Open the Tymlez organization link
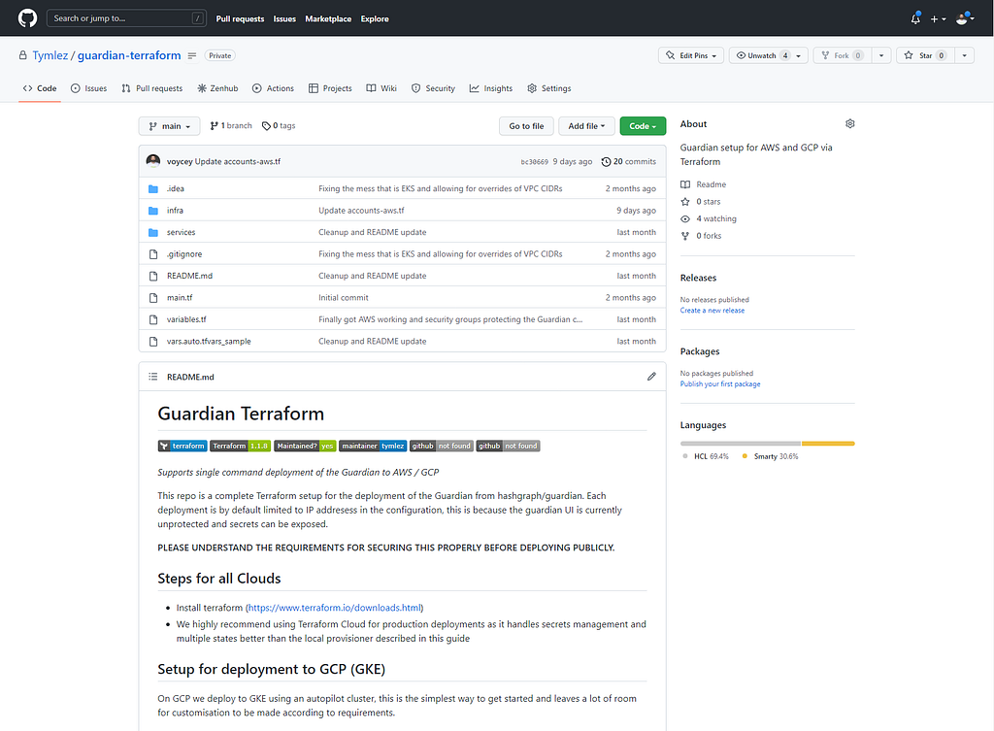 pos(50,55)
